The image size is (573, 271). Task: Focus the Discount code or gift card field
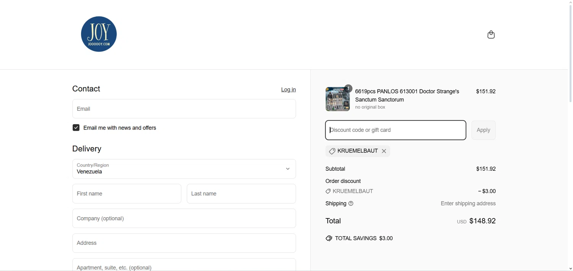click(396, 130)
